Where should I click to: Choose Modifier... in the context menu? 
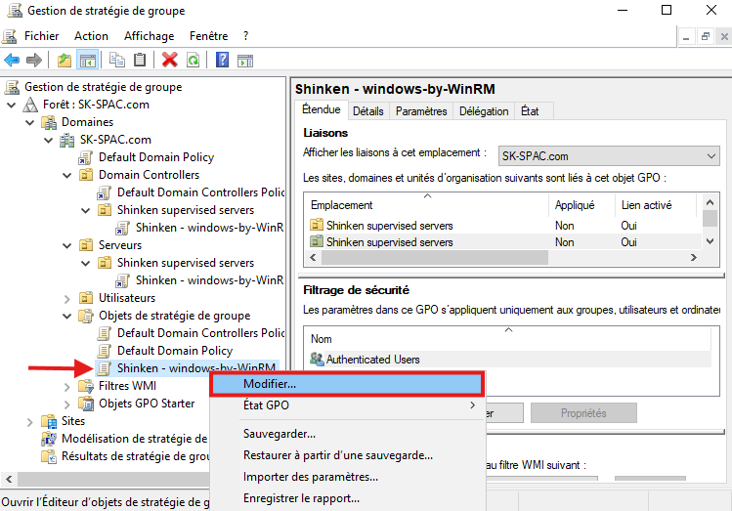click(x=270, y=384)
